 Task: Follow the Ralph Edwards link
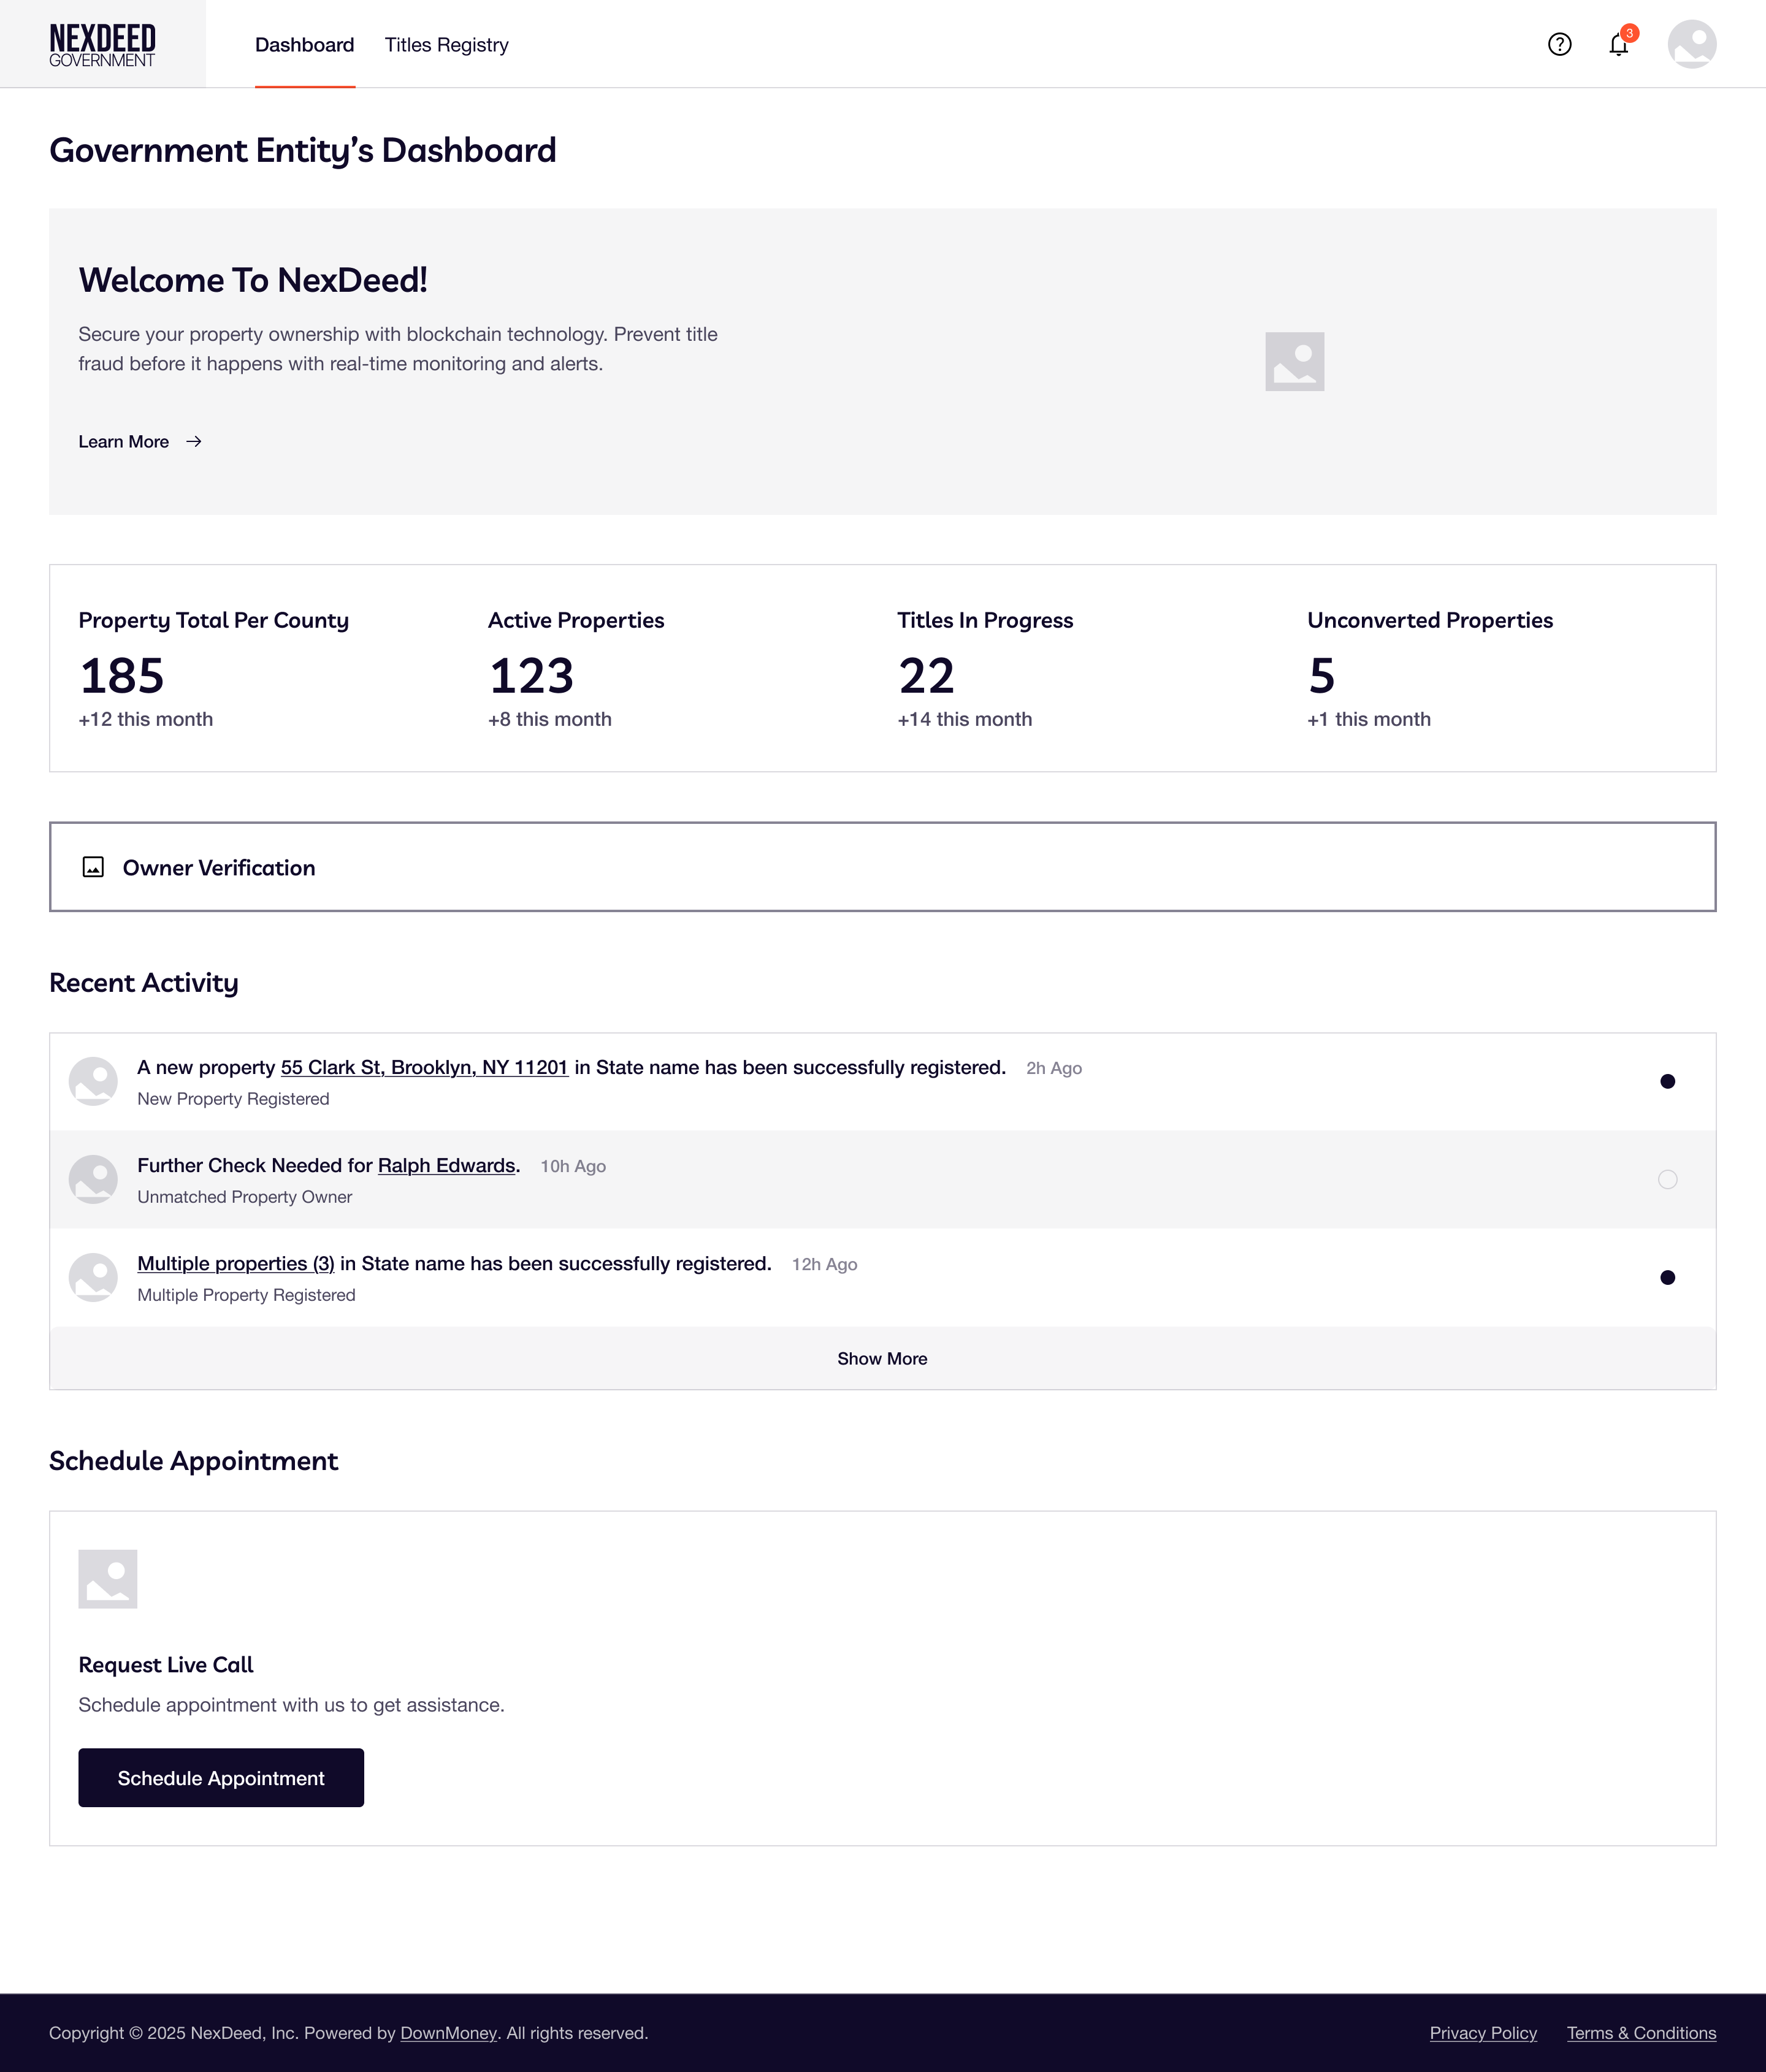point(446,1166)
